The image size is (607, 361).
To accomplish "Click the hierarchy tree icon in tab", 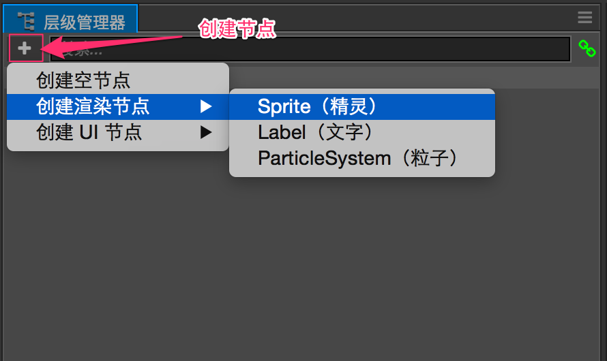I will click(x=27, y=21).
